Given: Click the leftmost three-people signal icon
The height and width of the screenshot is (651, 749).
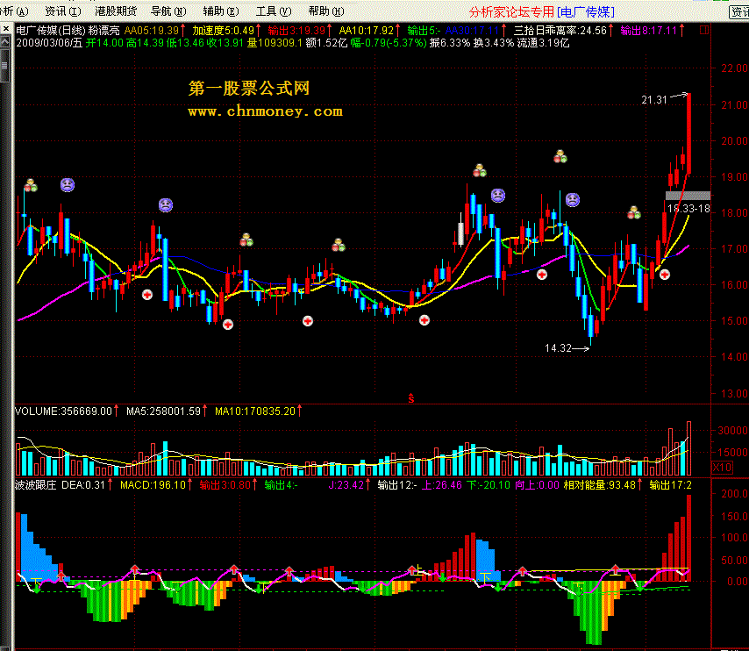Looking at the screenshot, I should point(31,185).
